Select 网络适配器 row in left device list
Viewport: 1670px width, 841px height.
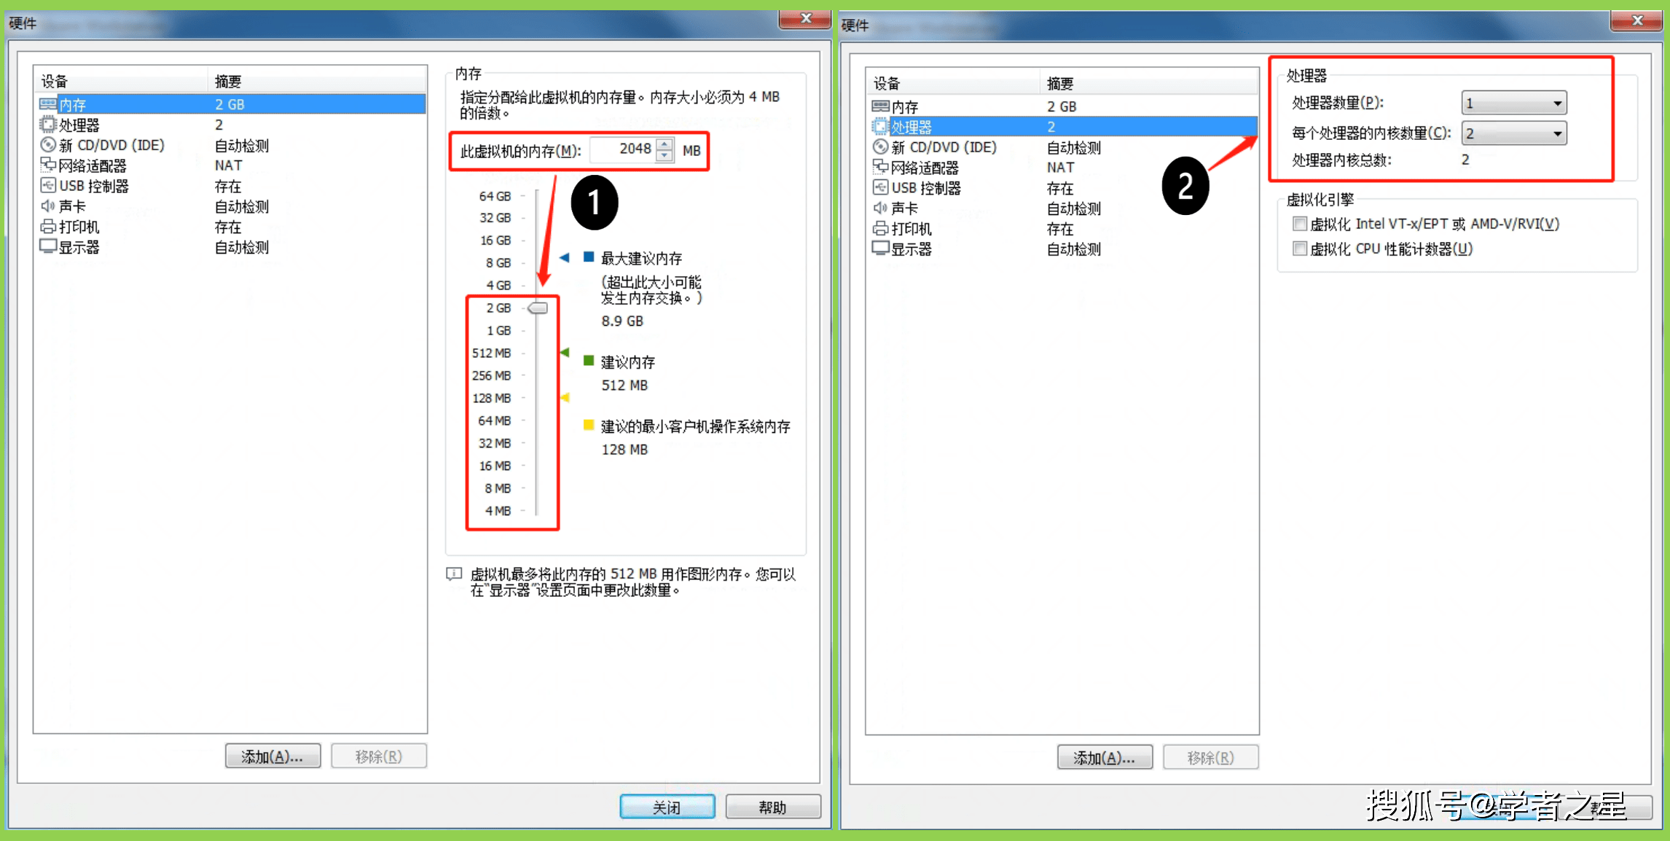pyautogui.click(x=231, y=165)
